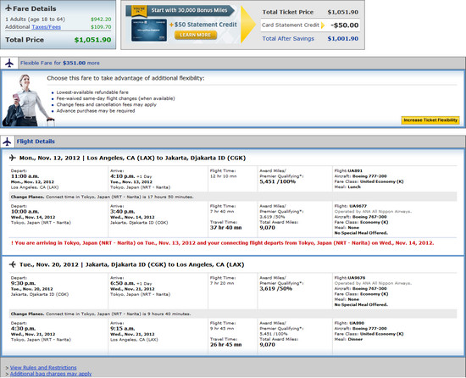Click the airplane icon in Flight Details header
This screenshot has width=466, height=378.
(x=7, y=142)
